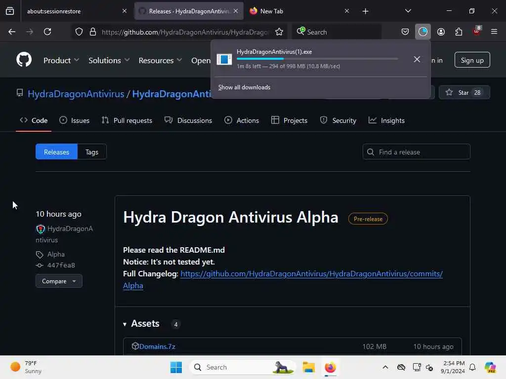Open Windows Start menu
Viewport: 506px width, 379px height.
[176, 367]
